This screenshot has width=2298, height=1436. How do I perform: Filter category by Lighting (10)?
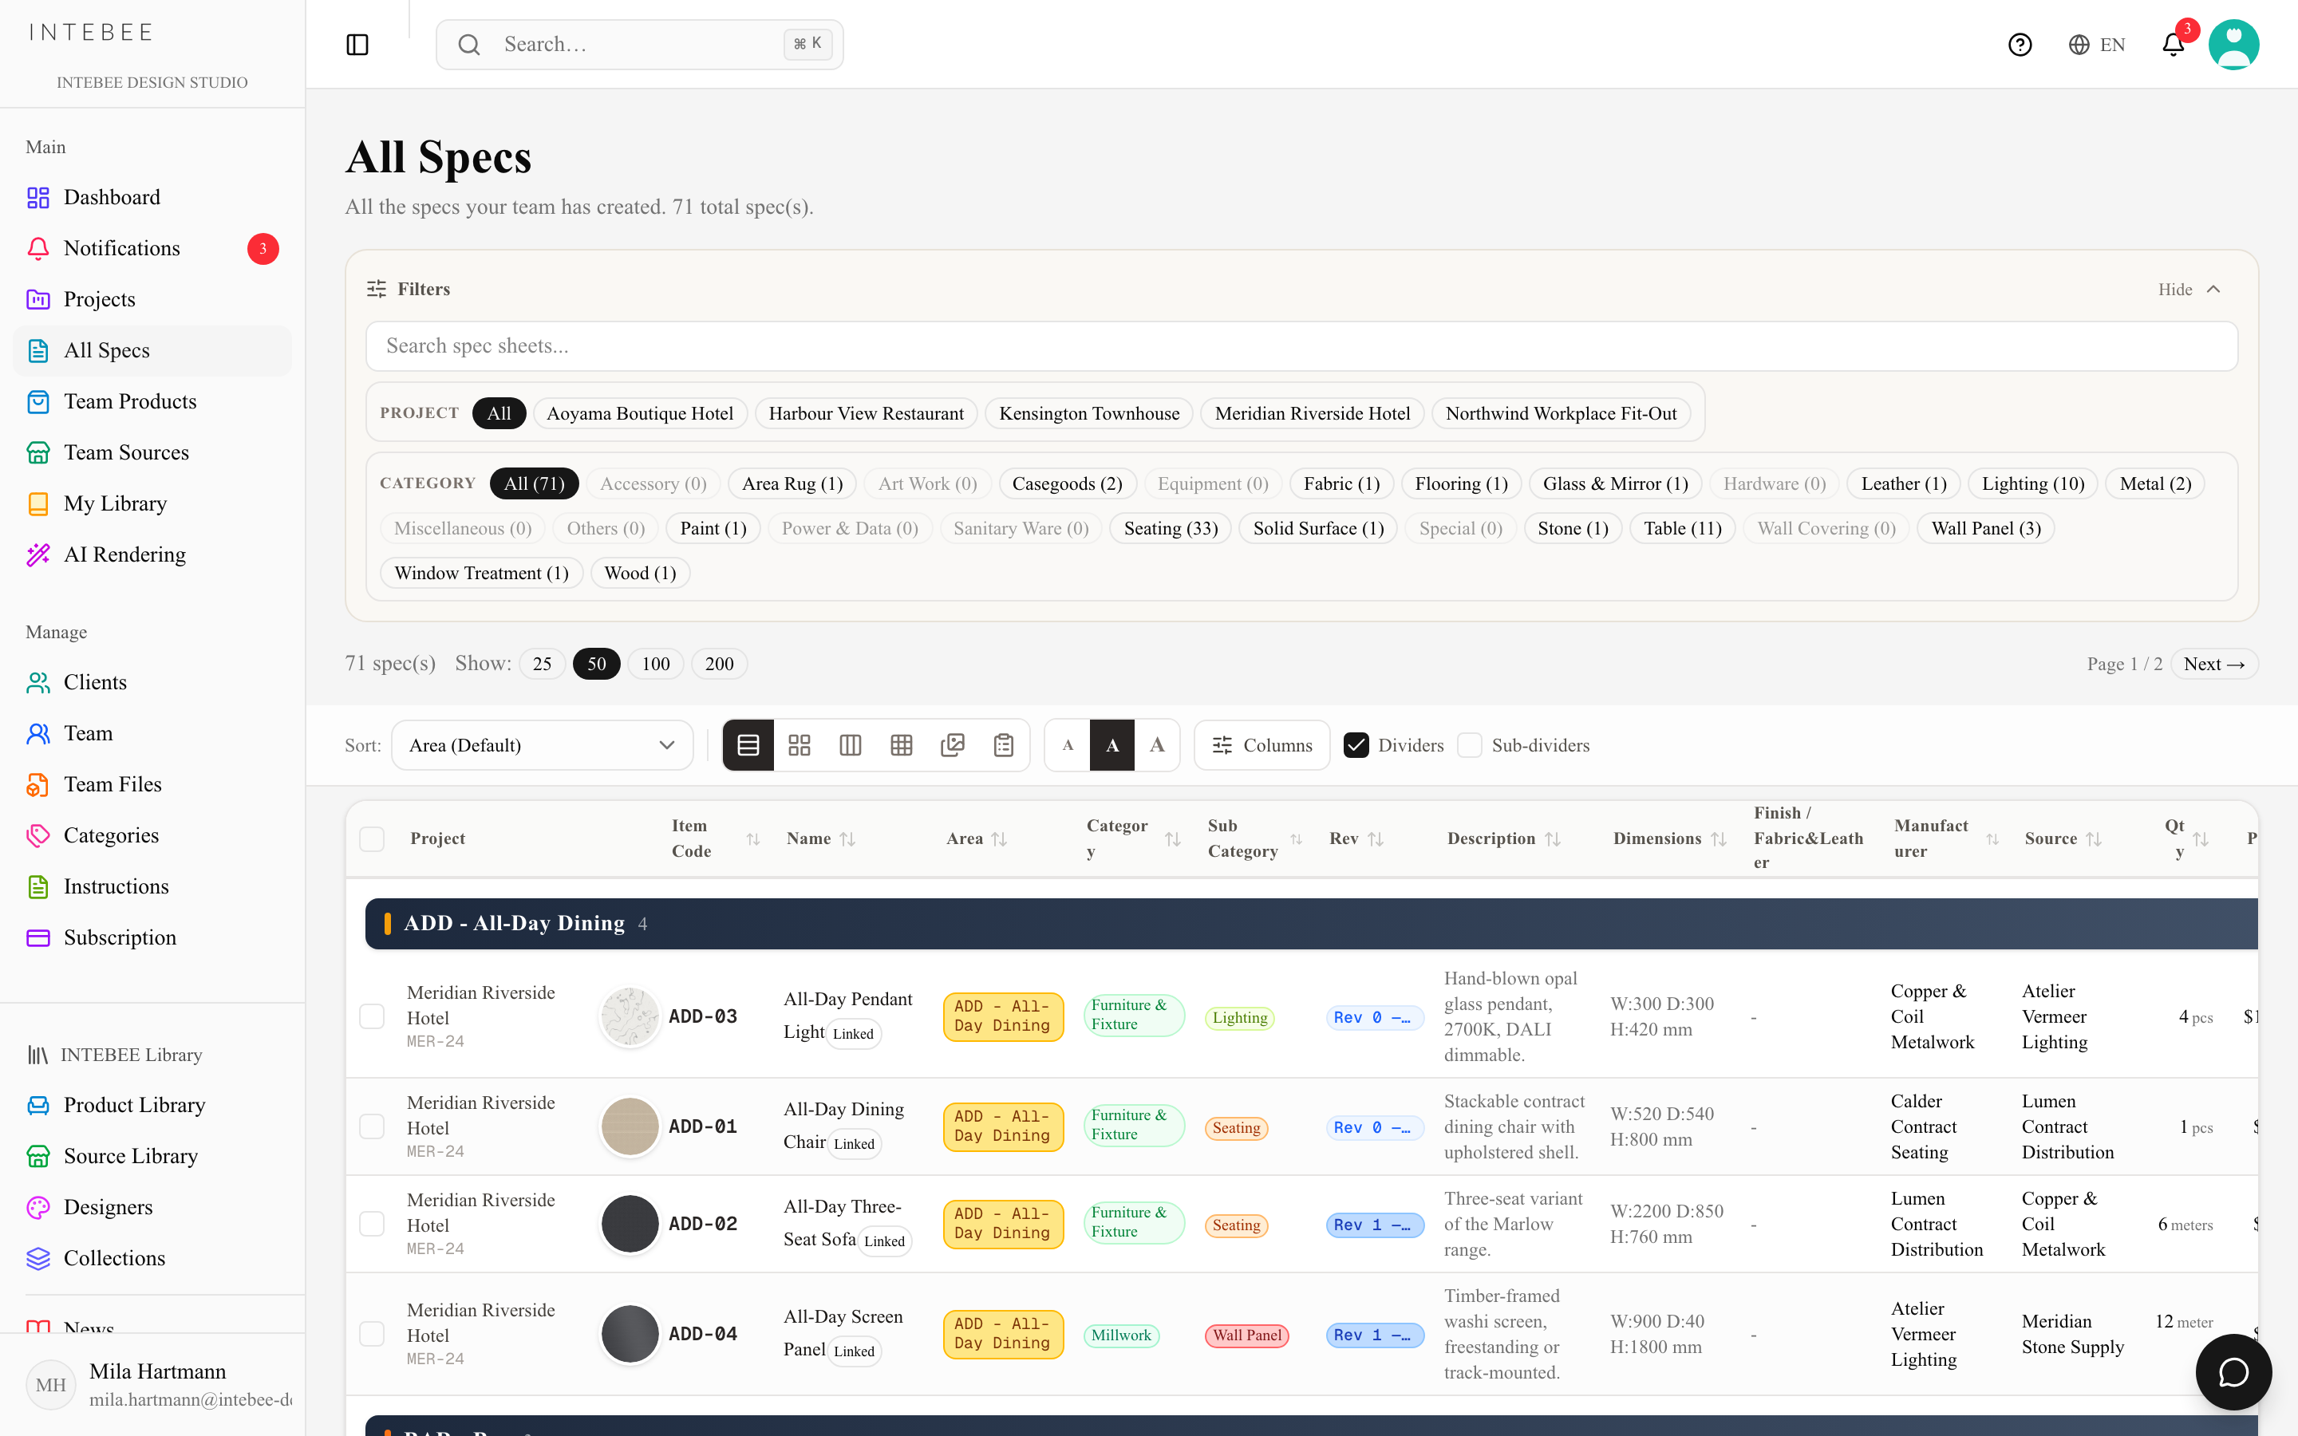tap(2033, 483)
